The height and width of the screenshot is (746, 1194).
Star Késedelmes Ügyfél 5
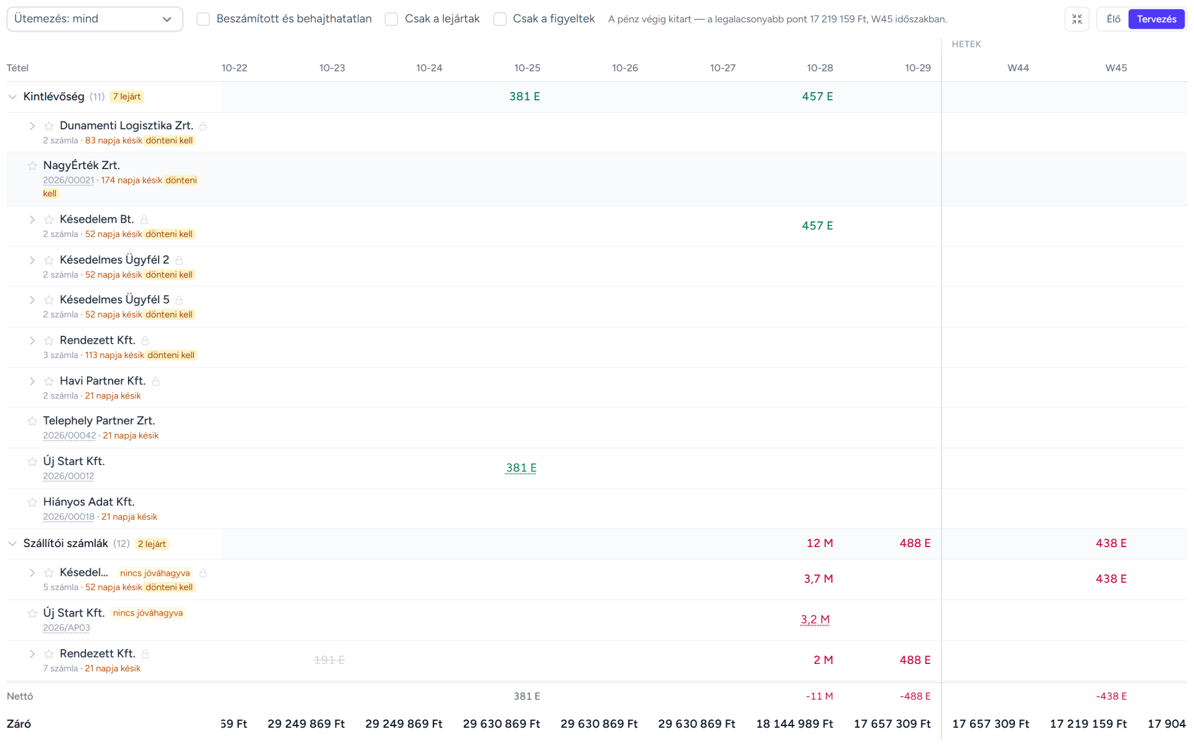pos(49,300)
